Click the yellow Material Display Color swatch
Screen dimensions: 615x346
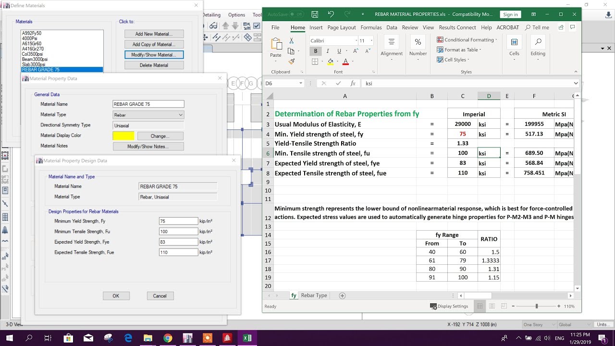(x=123, y=136)
